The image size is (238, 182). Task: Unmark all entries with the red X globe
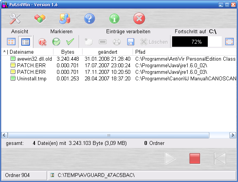pos(42,42)
